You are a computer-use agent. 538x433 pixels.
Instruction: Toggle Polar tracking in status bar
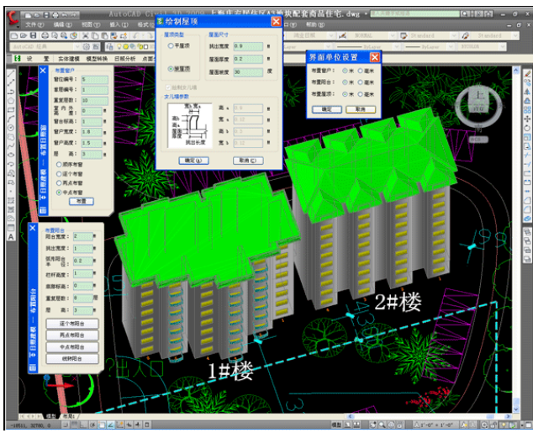click(x=92, y=425)
